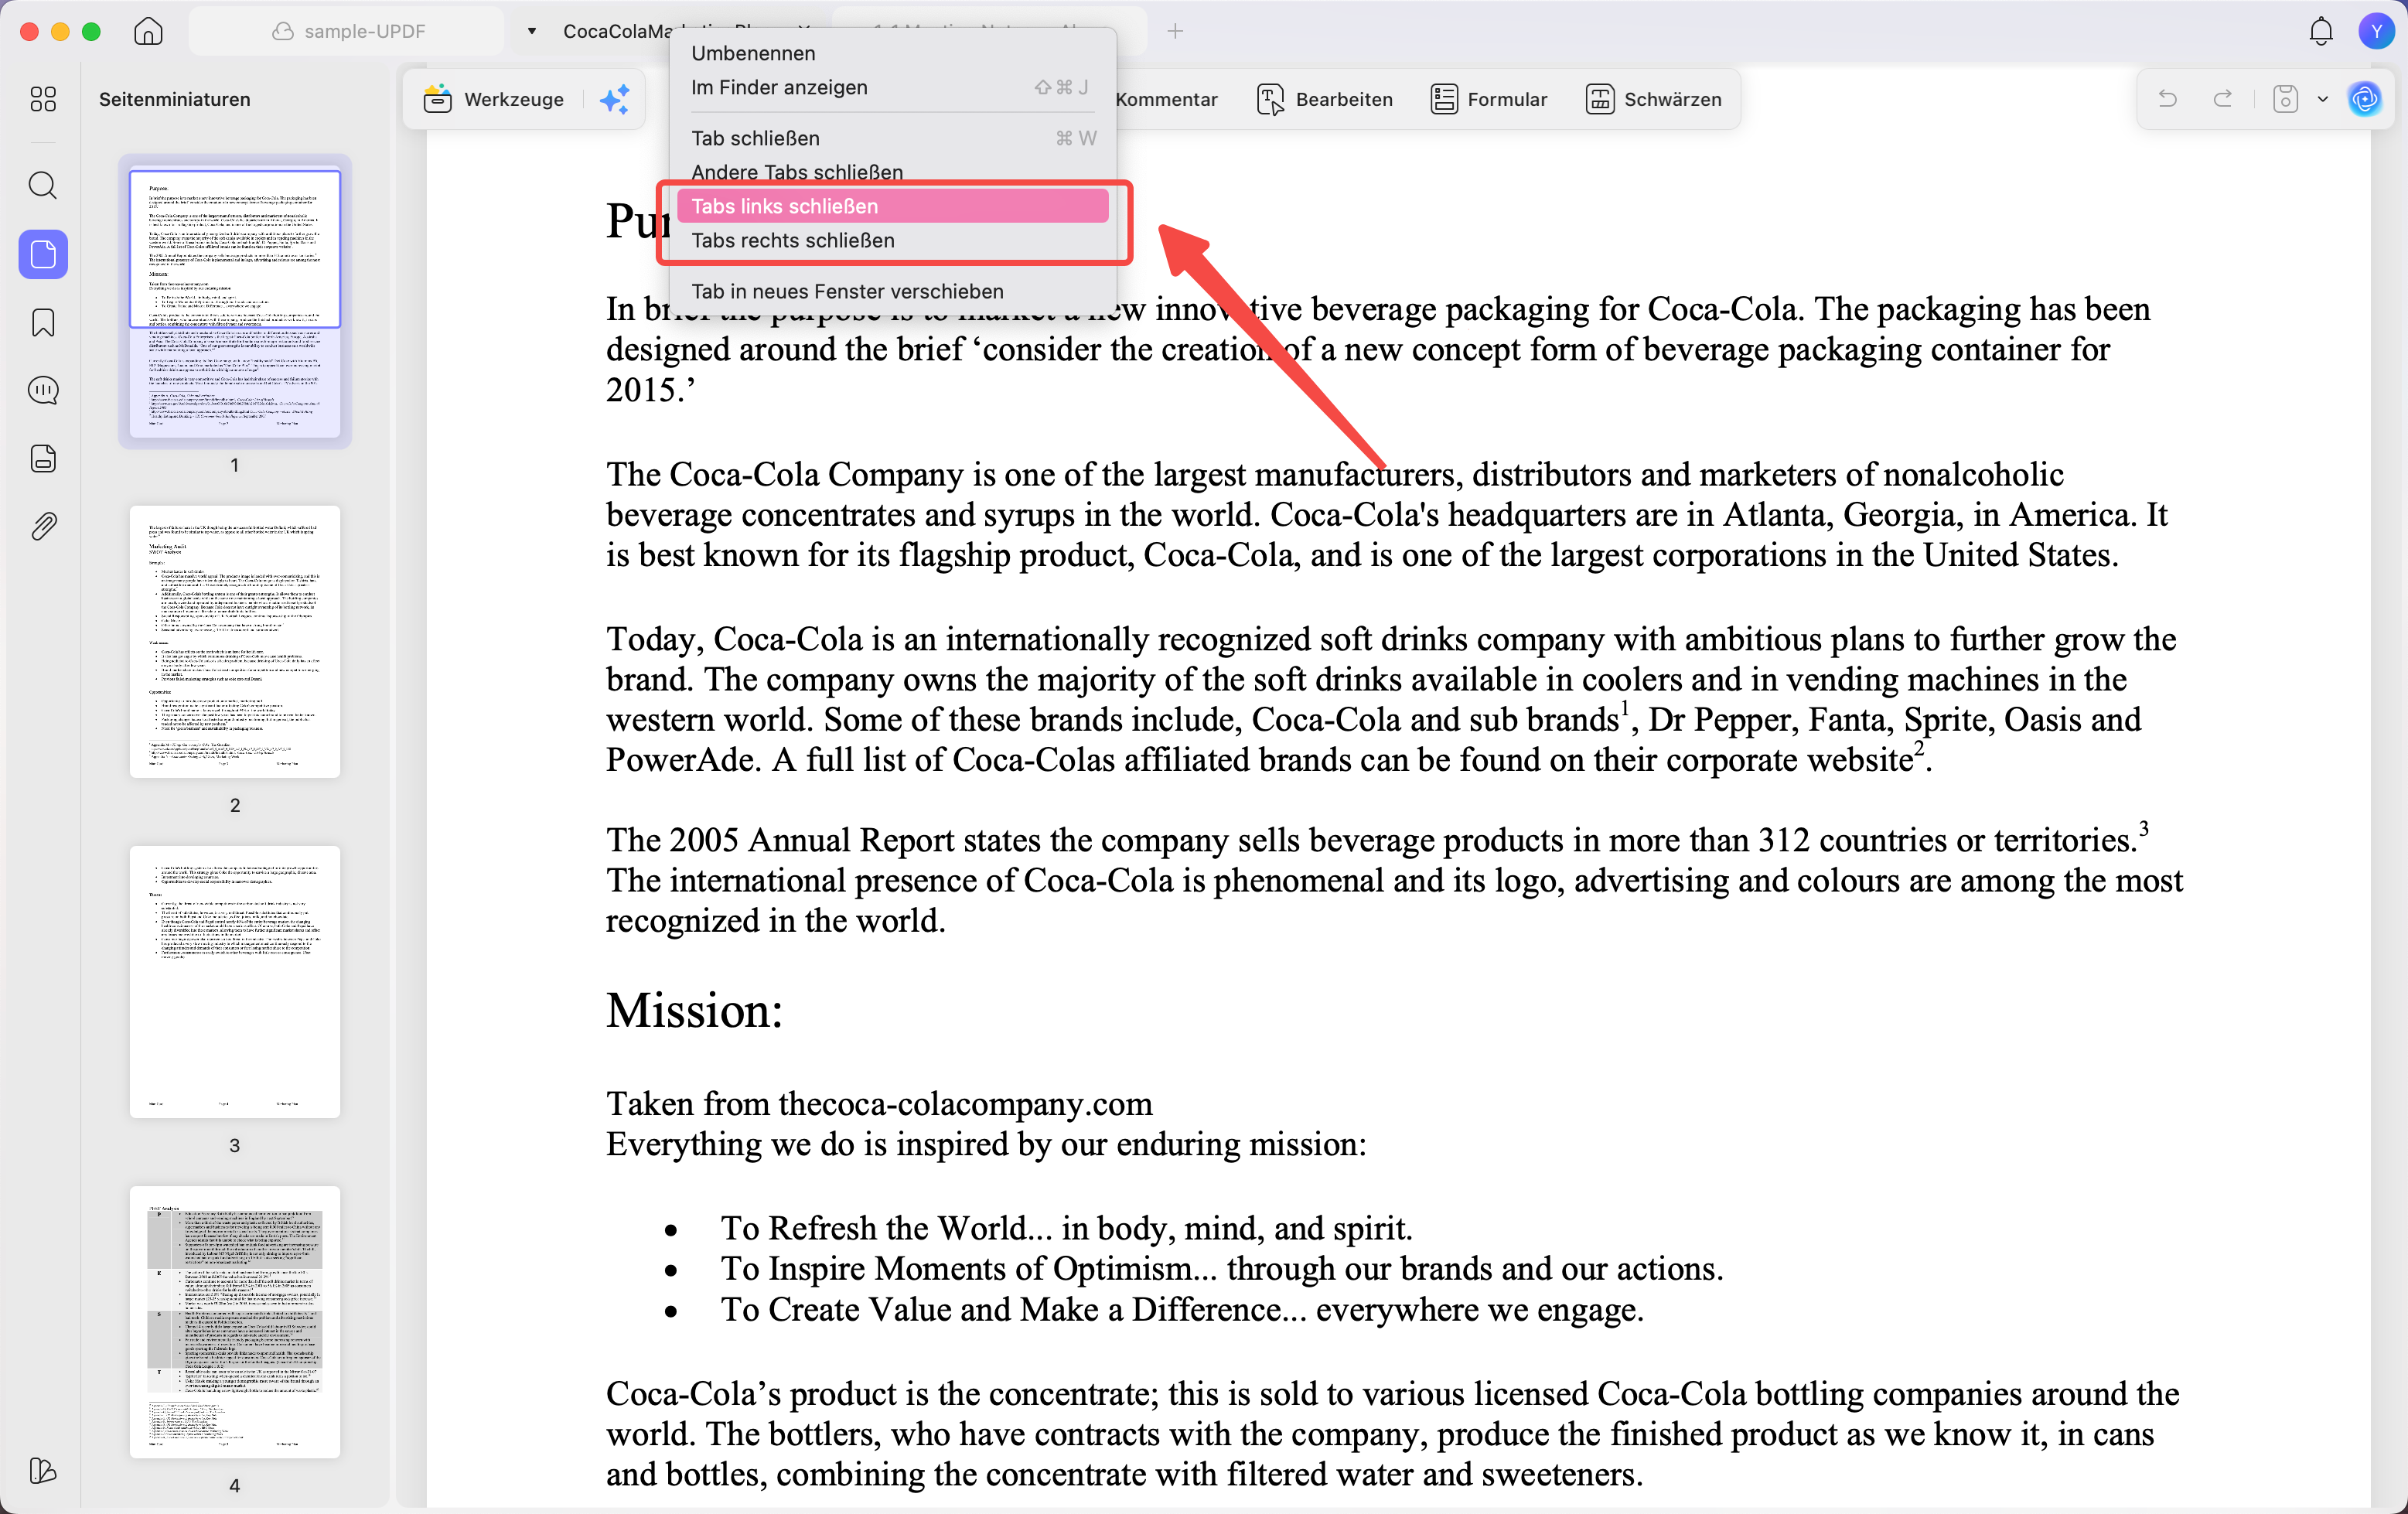Click the bullet 'To Create Value and Make a Difference...'
The height and width of the screenshot is (1514, 2408).
(1182, 1309)
